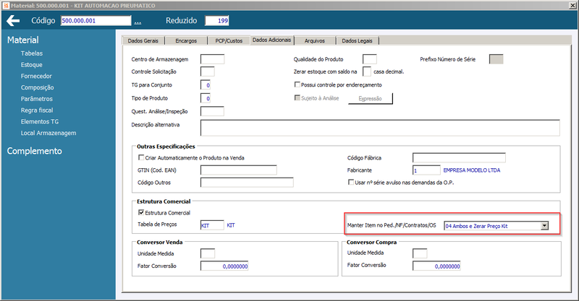This screenshot has width=579, height=301.
Task: Click Tipo de Produto field
Action: [206, 98]
